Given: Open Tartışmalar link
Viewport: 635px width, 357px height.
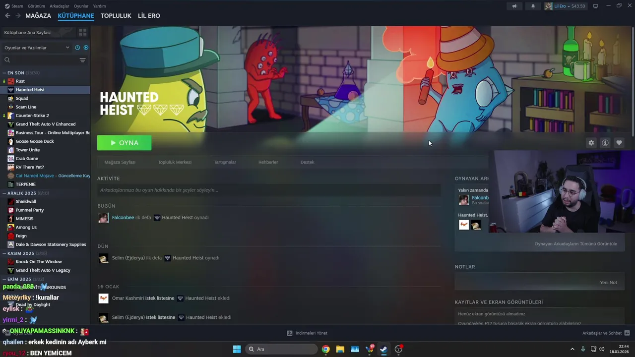Looking at the screenshot, I should [225, 162].
